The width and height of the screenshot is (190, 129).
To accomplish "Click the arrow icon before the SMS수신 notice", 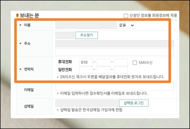I will tap(58, 77).
